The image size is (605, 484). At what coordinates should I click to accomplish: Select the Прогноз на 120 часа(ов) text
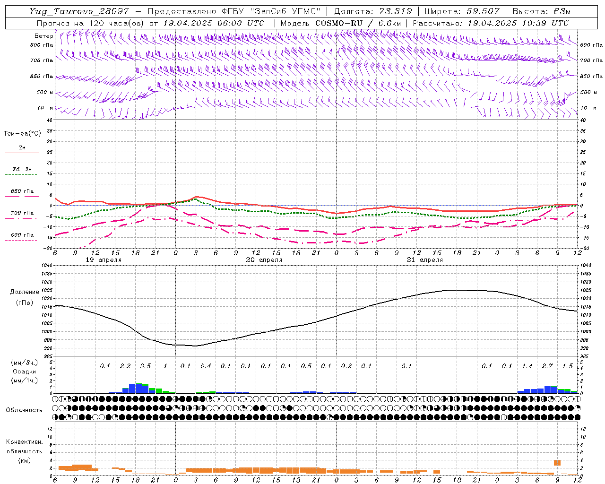point(91,23)
